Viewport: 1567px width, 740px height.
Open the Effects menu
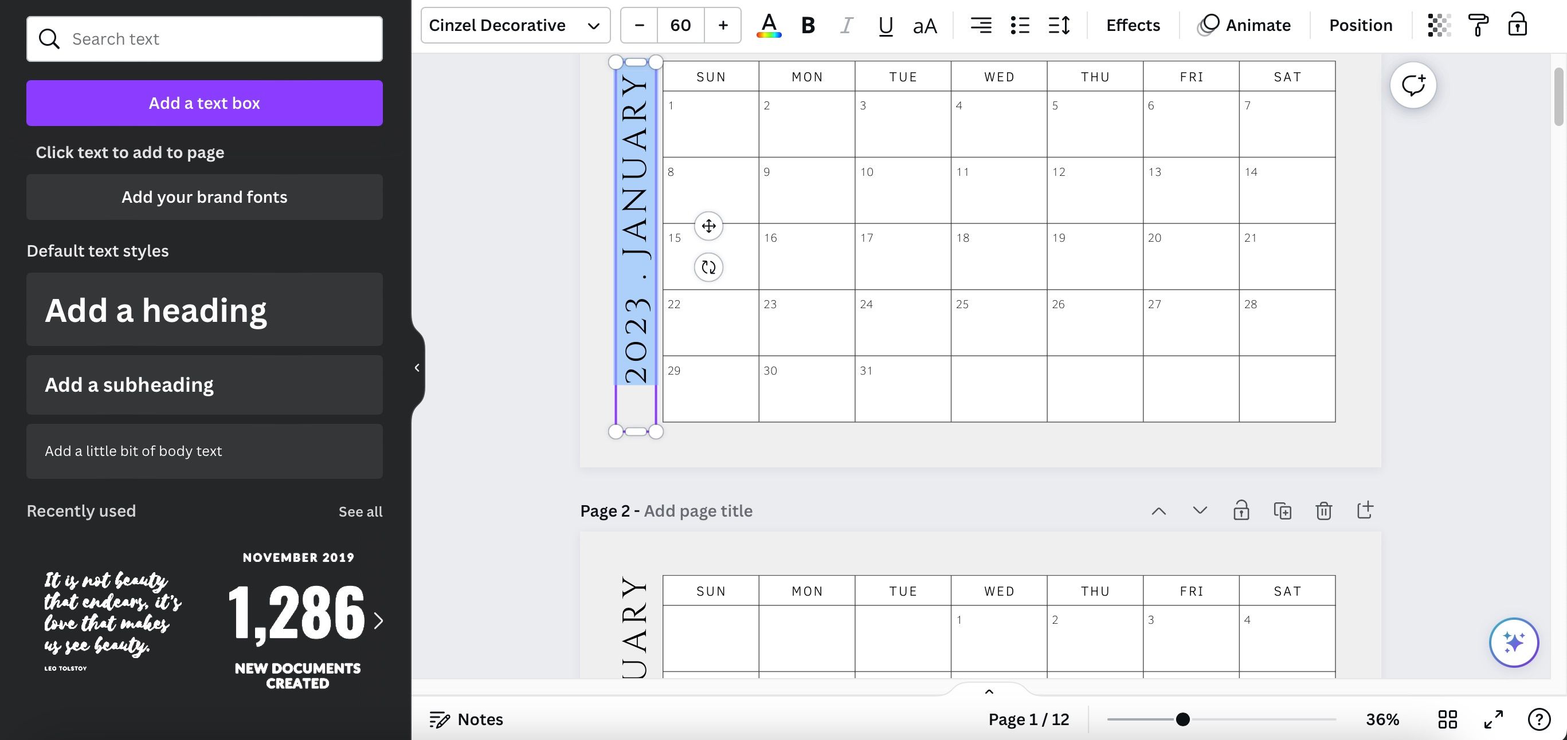pos(1133,25)
